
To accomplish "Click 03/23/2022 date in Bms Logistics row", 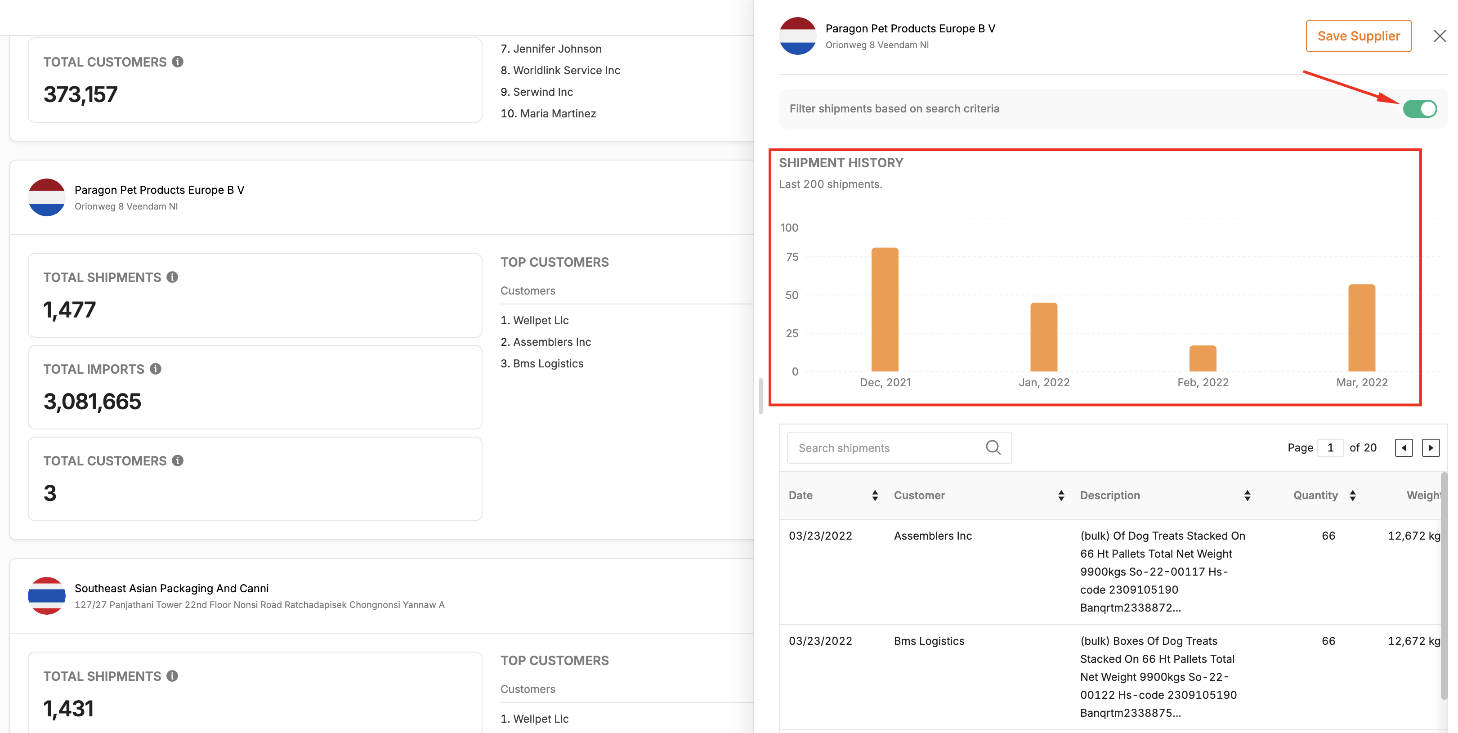I will point(820,641).
